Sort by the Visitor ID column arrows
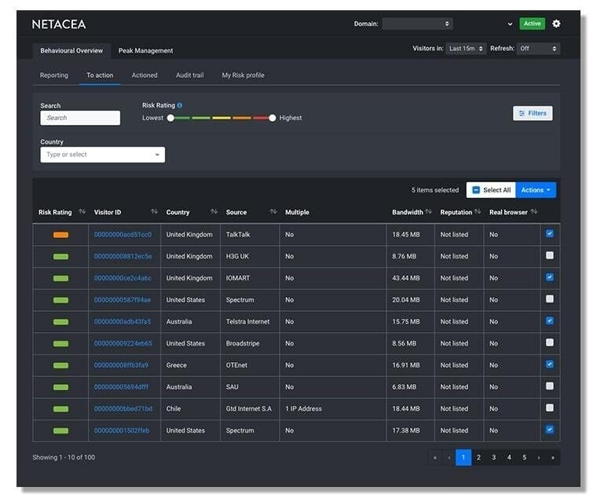Screen dimensions: 597x498 154,211
